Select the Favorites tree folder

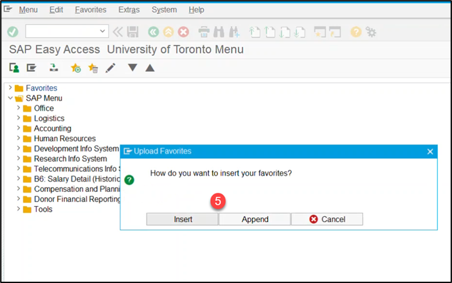42,88
